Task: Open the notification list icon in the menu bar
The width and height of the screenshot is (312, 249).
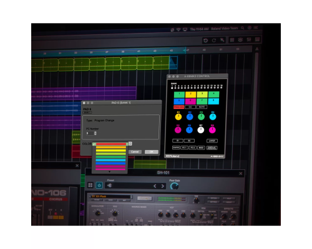Action: 256,27
